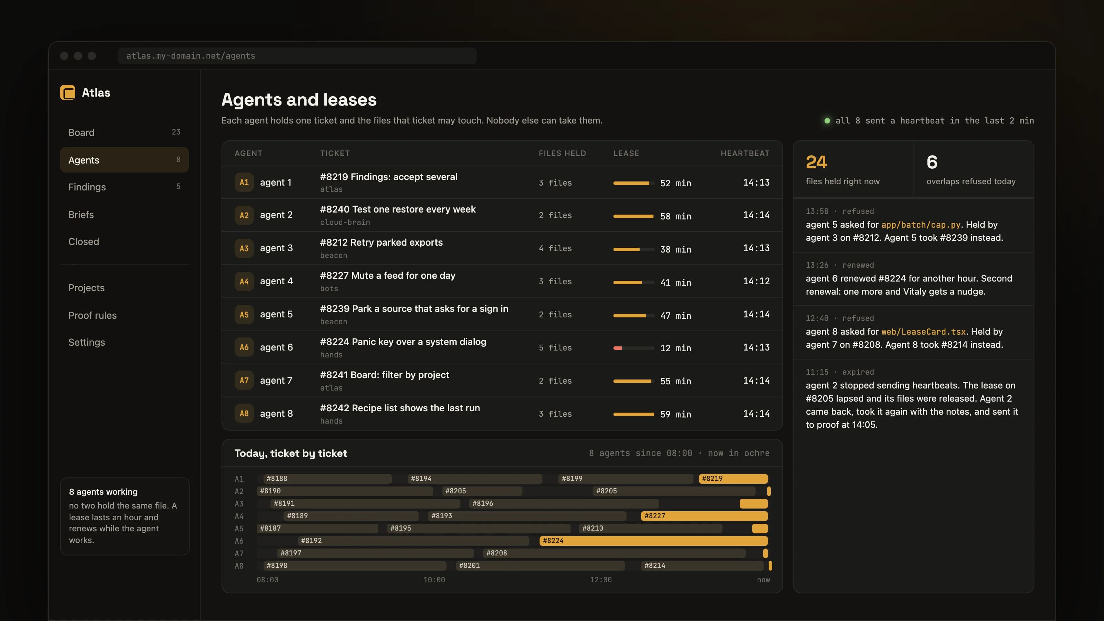The width and height of the screenshot is (1104, 621).
Task: Click the #8189 timeline bar in row A4
Action: [x=351, y=515]
